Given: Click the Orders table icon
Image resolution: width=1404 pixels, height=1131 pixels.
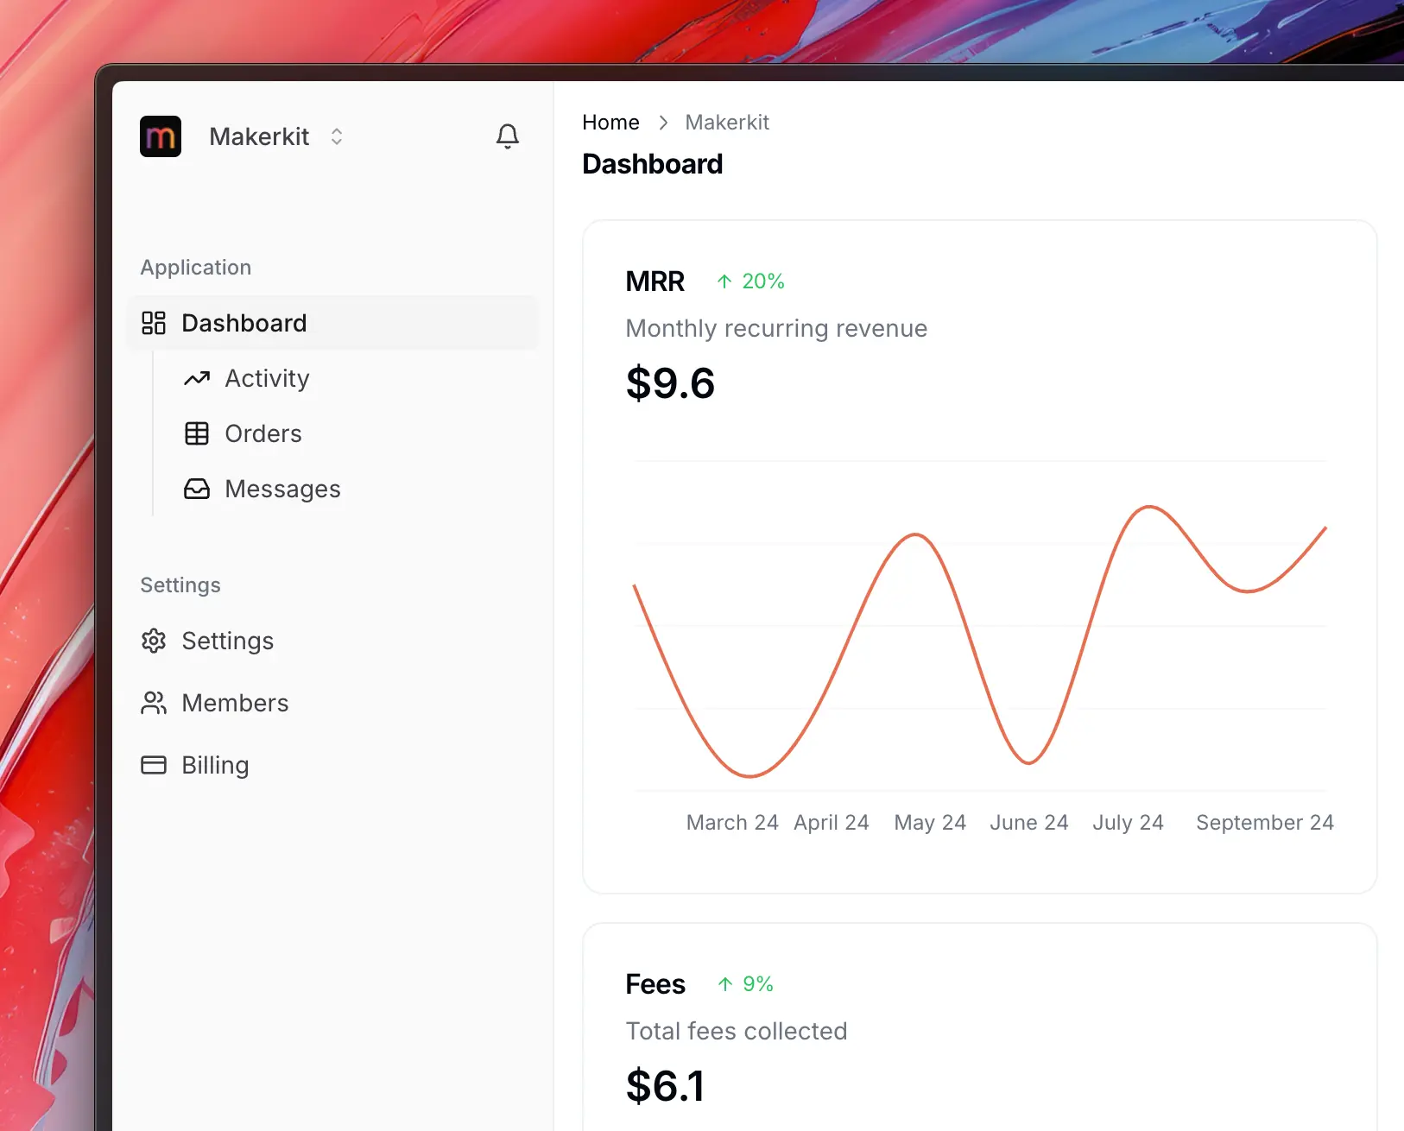Looking at the screenshot, I should point(197,433).
